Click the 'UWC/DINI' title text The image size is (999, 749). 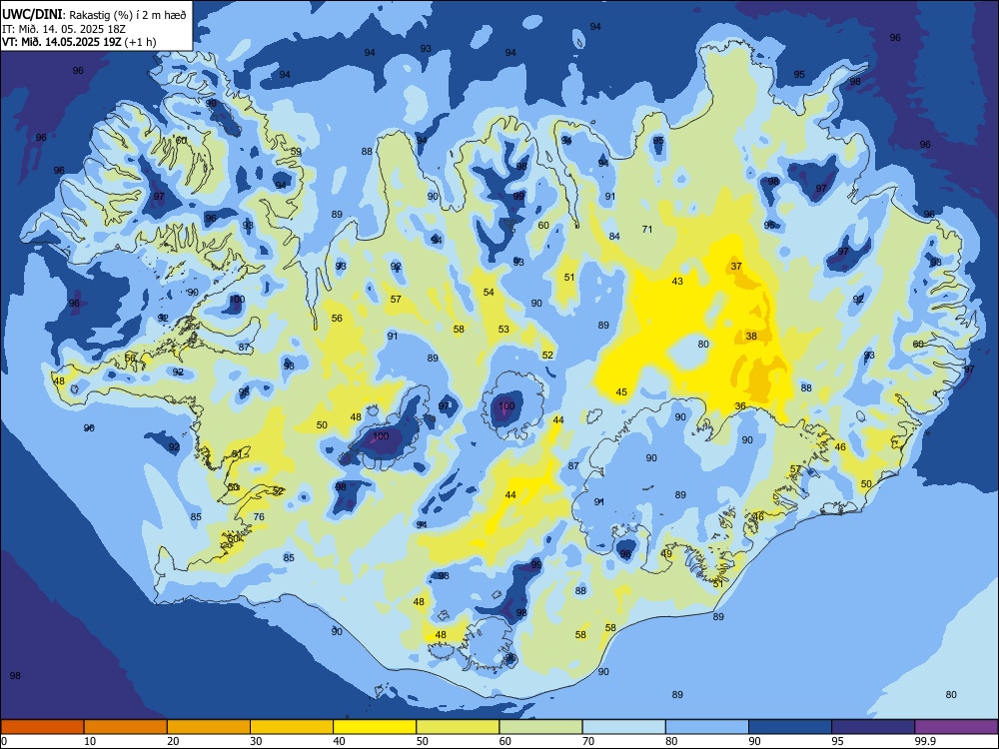[32, 14]
